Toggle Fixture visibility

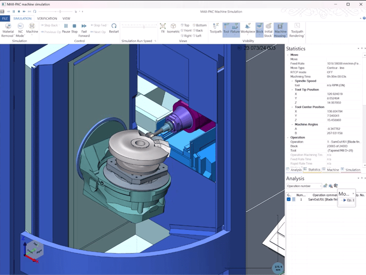coord(235,30)
